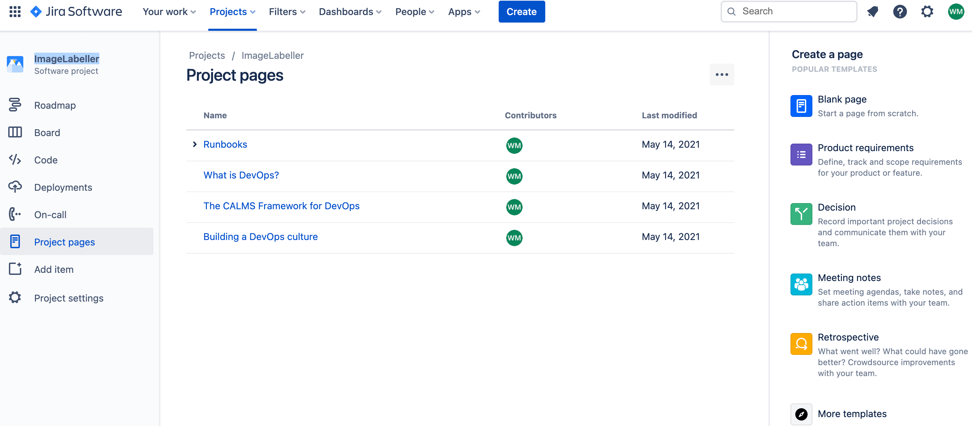Click the On-call icon in sidebar
This screenshot has width=972, height=426.
pyautogui.click(x=15, y=214)
